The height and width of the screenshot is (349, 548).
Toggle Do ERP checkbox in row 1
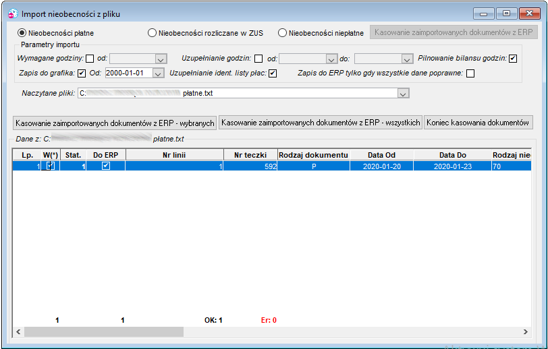pyautogui.click(x=106, y=166)
